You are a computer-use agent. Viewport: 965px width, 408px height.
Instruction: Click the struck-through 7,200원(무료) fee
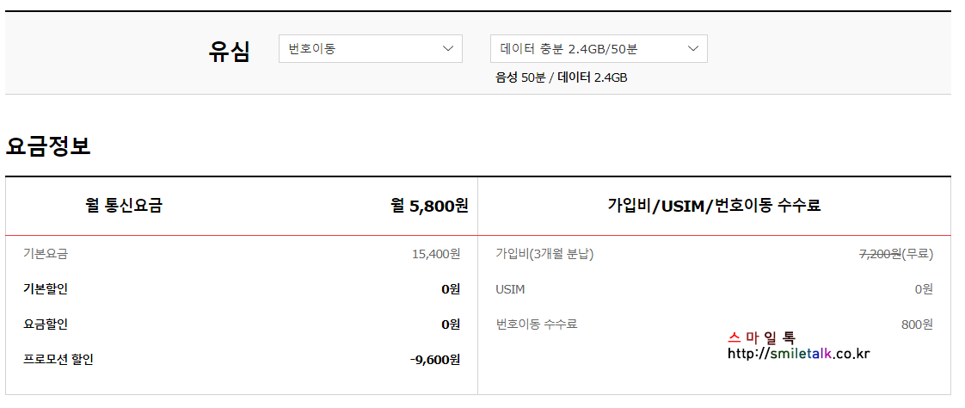pyautogui.click(x=896, y=253)
